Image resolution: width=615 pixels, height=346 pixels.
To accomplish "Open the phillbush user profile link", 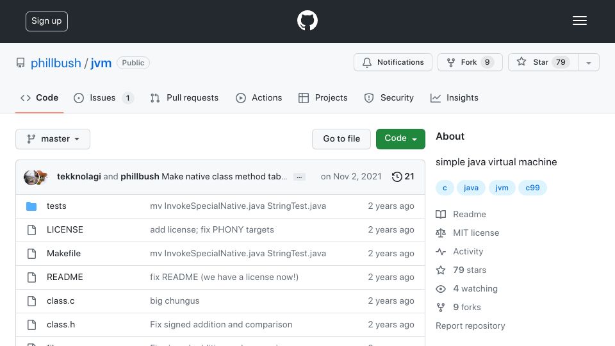I will click(56, 63).
